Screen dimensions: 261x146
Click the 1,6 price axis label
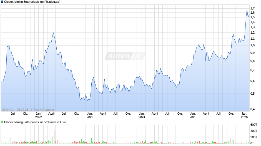coord(252,13)
